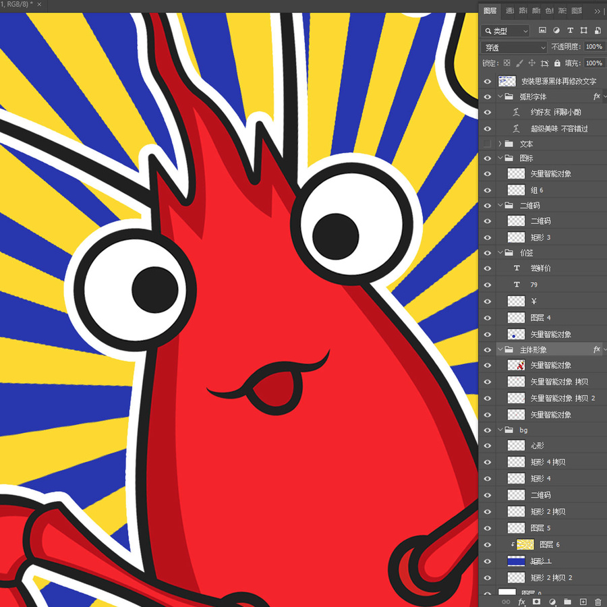Viewport: 607px width, 607px height.
Task: Collapse the 图标 group
Action: [500, 158]
